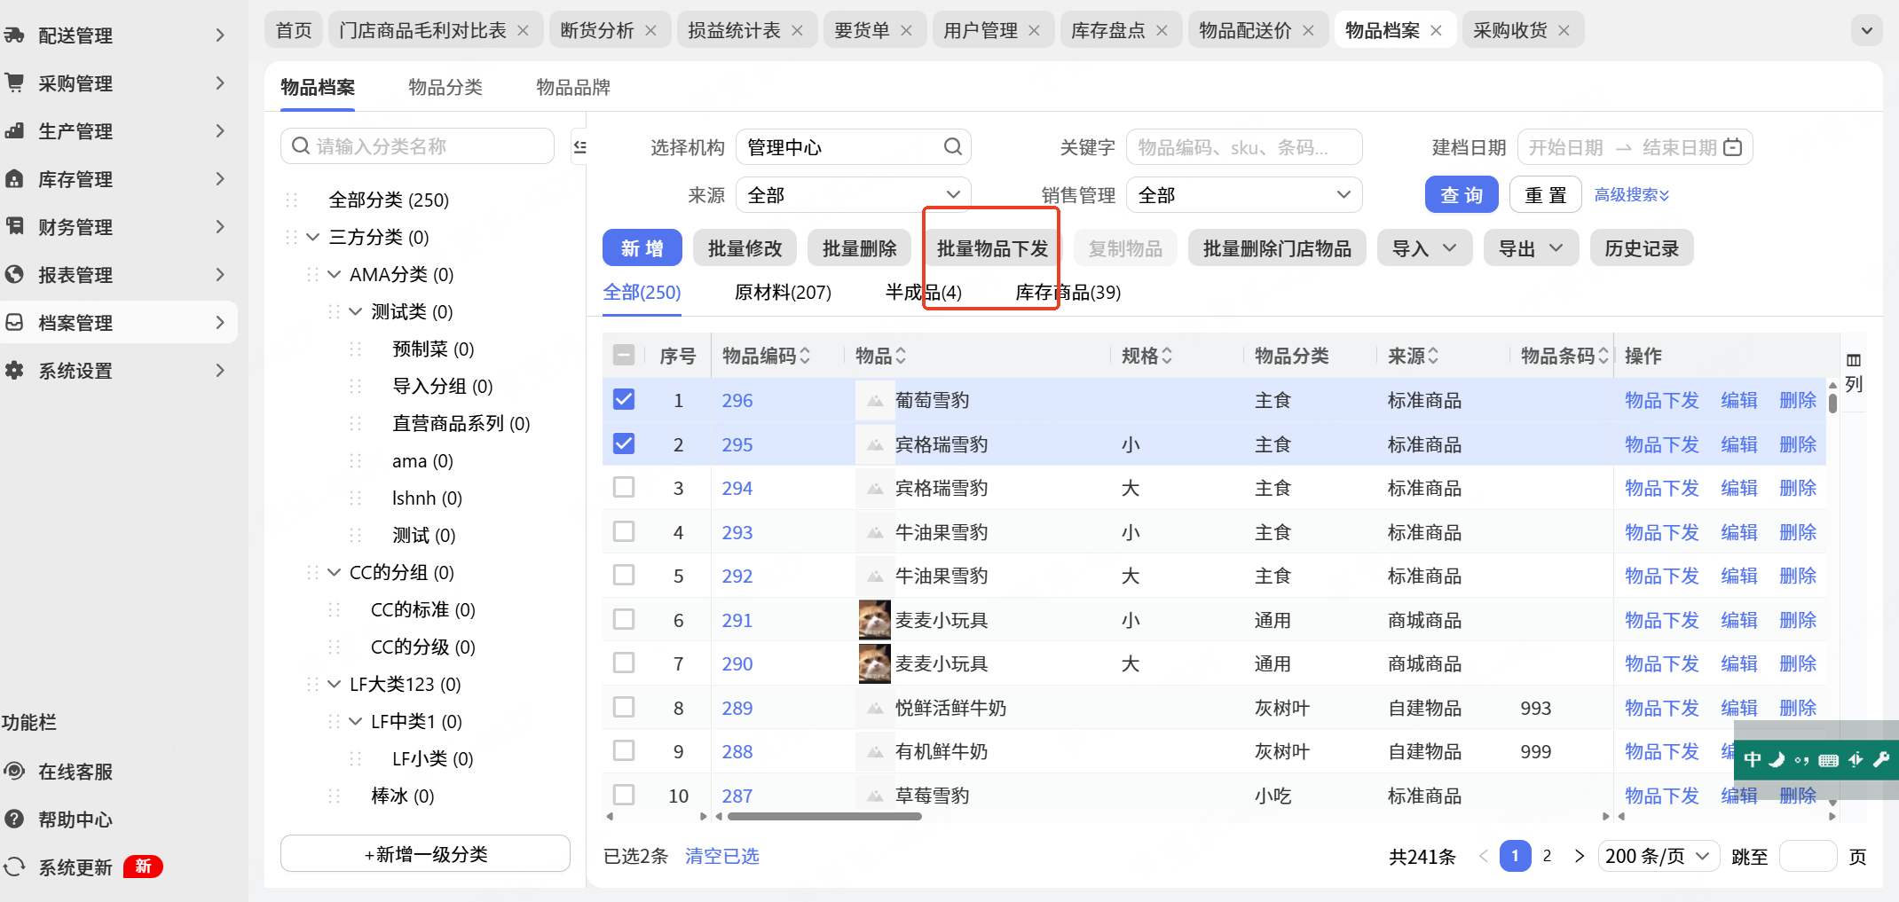Open 在线客服 headset icon

[14, 772]
